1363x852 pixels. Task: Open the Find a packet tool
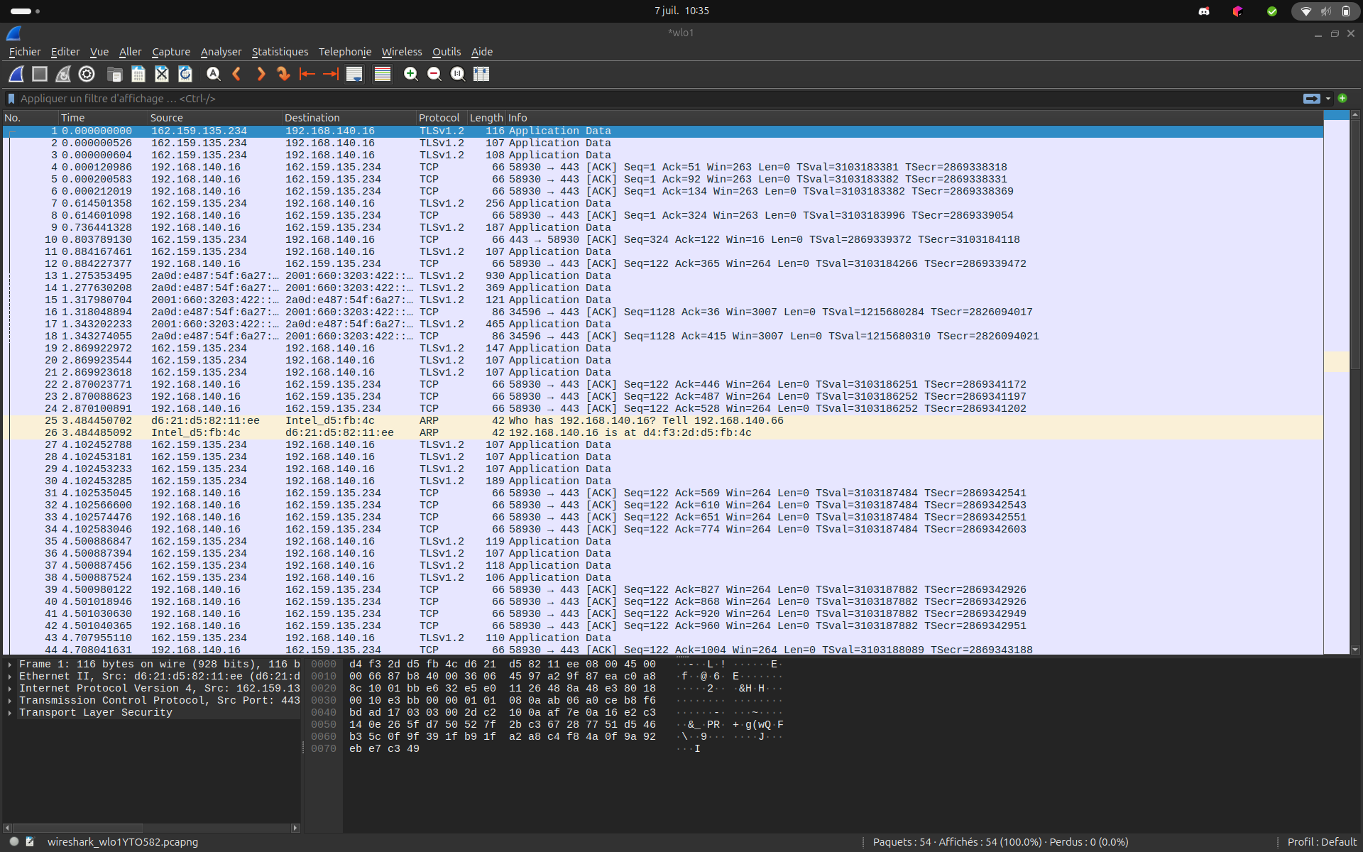click(213, 74)
